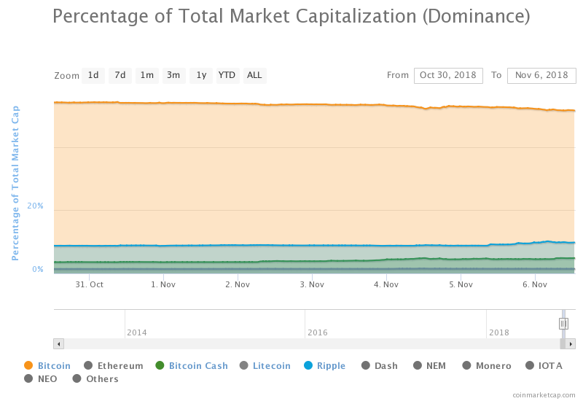The image size is (583, 401).
Task: Click the navigator range handle
Action: coord(563,323)
